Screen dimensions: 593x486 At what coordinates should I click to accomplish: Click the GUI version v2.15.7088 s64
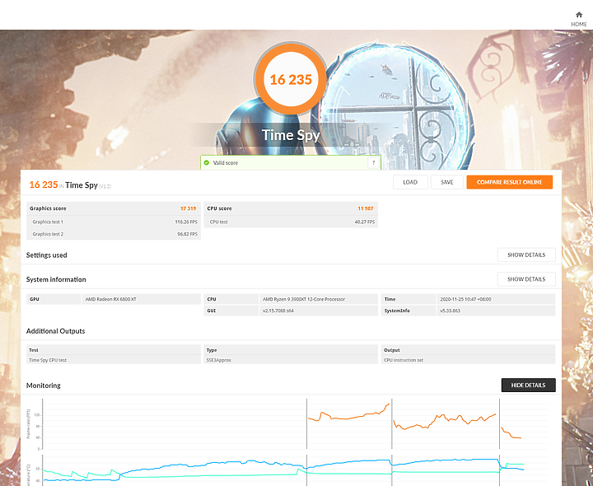278,311
